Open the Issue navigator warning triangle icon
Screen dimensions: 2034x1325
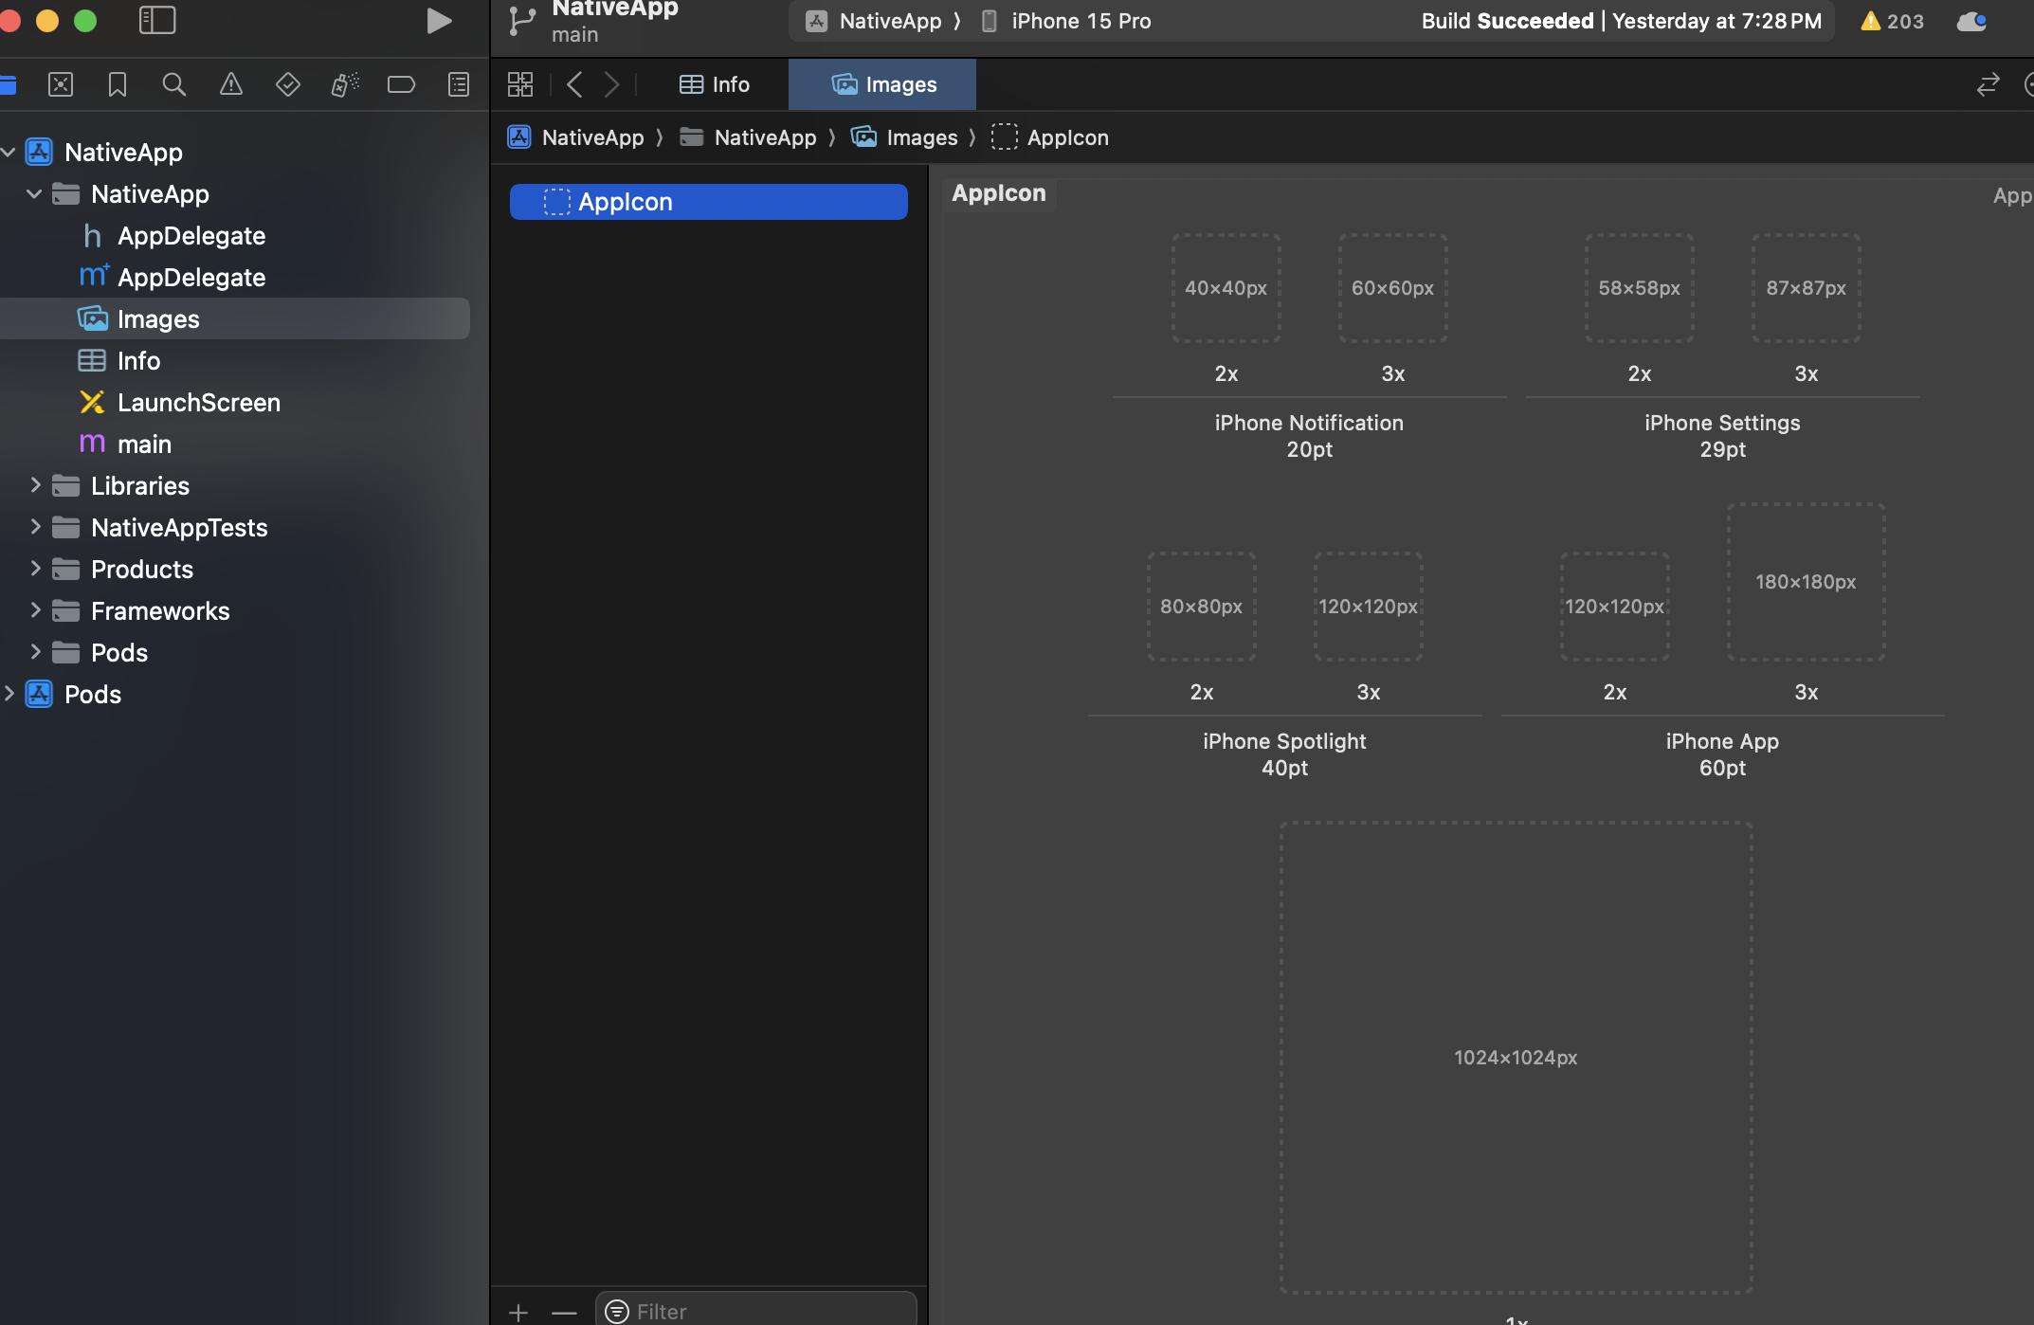tap(230, 84)
